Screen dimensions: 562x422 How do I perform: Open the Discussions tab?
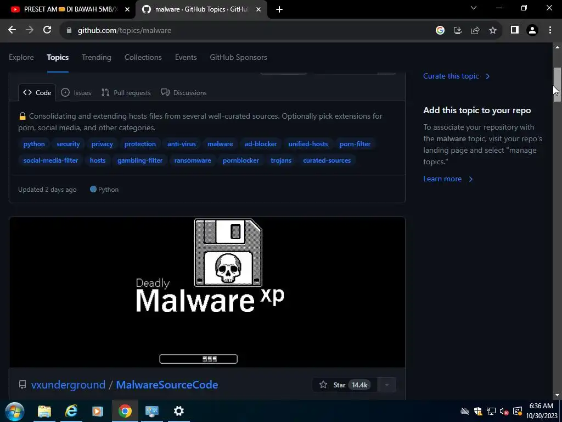click(184, 92)
